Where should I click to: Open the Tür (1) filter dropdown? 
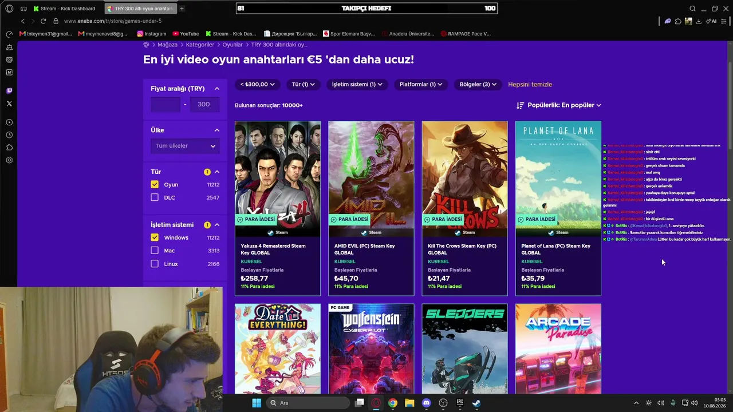(304, 84)
